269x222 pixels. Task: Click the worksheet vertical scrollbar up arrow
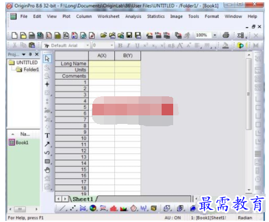pyautogui.click(x=249, y=55)
